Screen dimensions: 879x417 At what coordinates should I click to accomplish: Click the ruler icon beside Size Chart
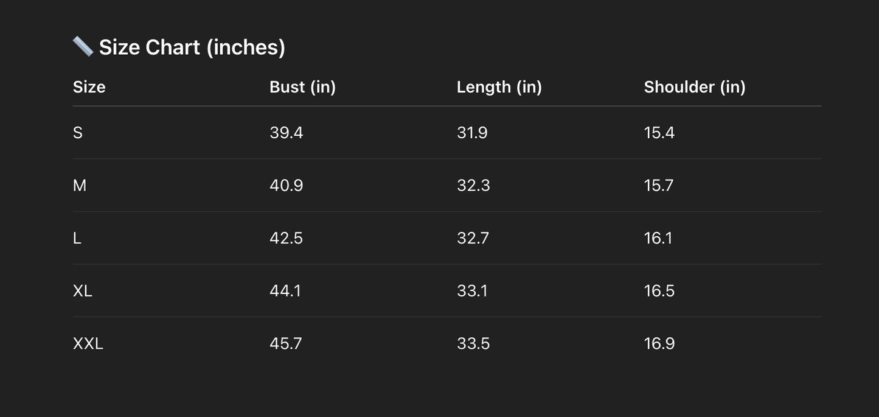coord(82,46)
